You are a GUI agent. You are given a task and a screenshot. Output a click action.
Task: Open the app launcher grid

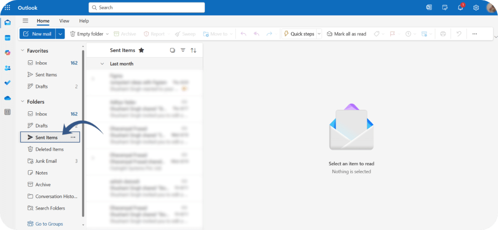7,8
